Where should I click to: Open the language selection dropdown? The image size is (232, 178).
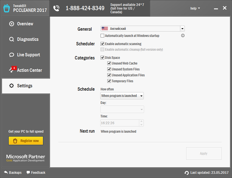tap(182, 28)
